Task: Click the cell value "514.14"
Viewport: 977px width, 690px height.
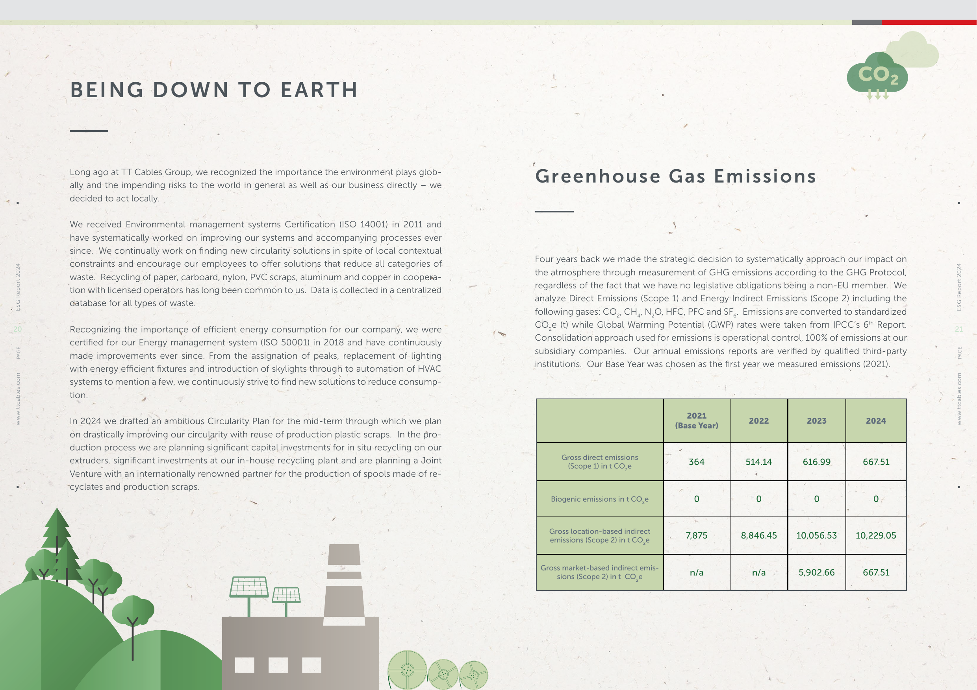Action: click(x=758, y=462)
